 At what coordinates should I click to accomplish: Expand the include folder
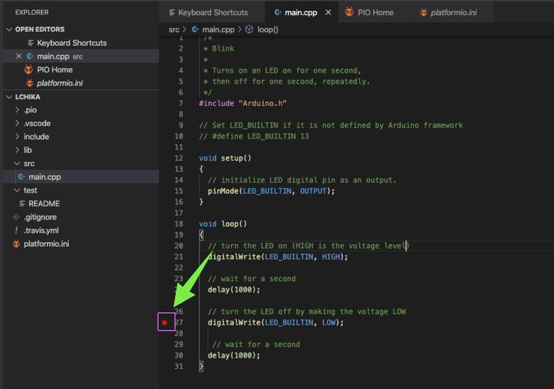point(36,137)
